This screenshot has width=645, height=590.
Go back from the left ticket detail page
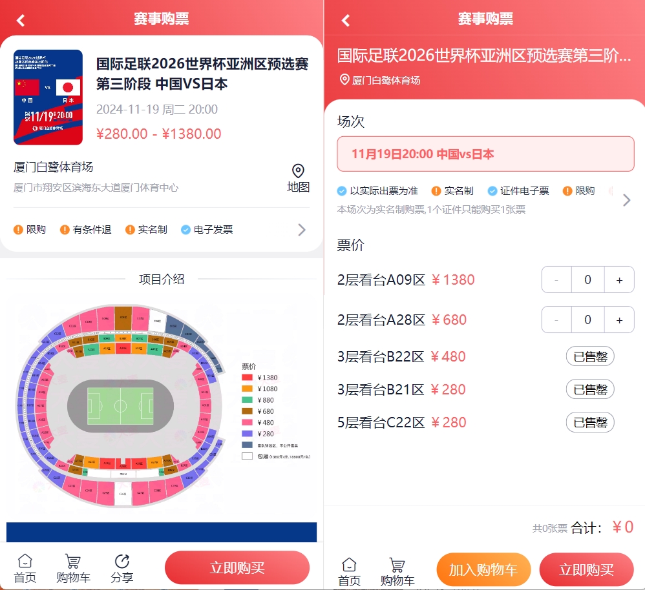(x=21, y=20)
